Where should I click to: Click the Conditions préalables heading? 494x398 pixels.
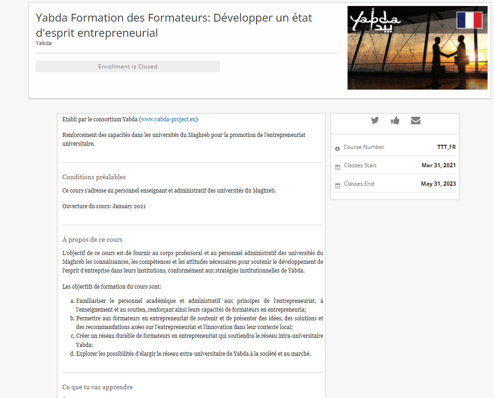coord(94,177)
